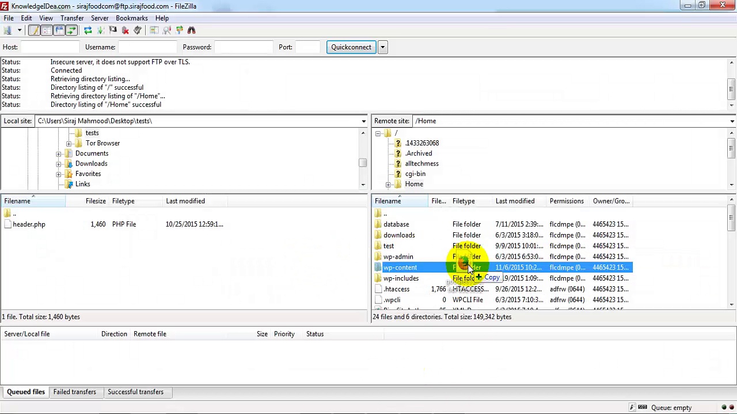
Task: Open the Server menu
Action: point(100,18)
